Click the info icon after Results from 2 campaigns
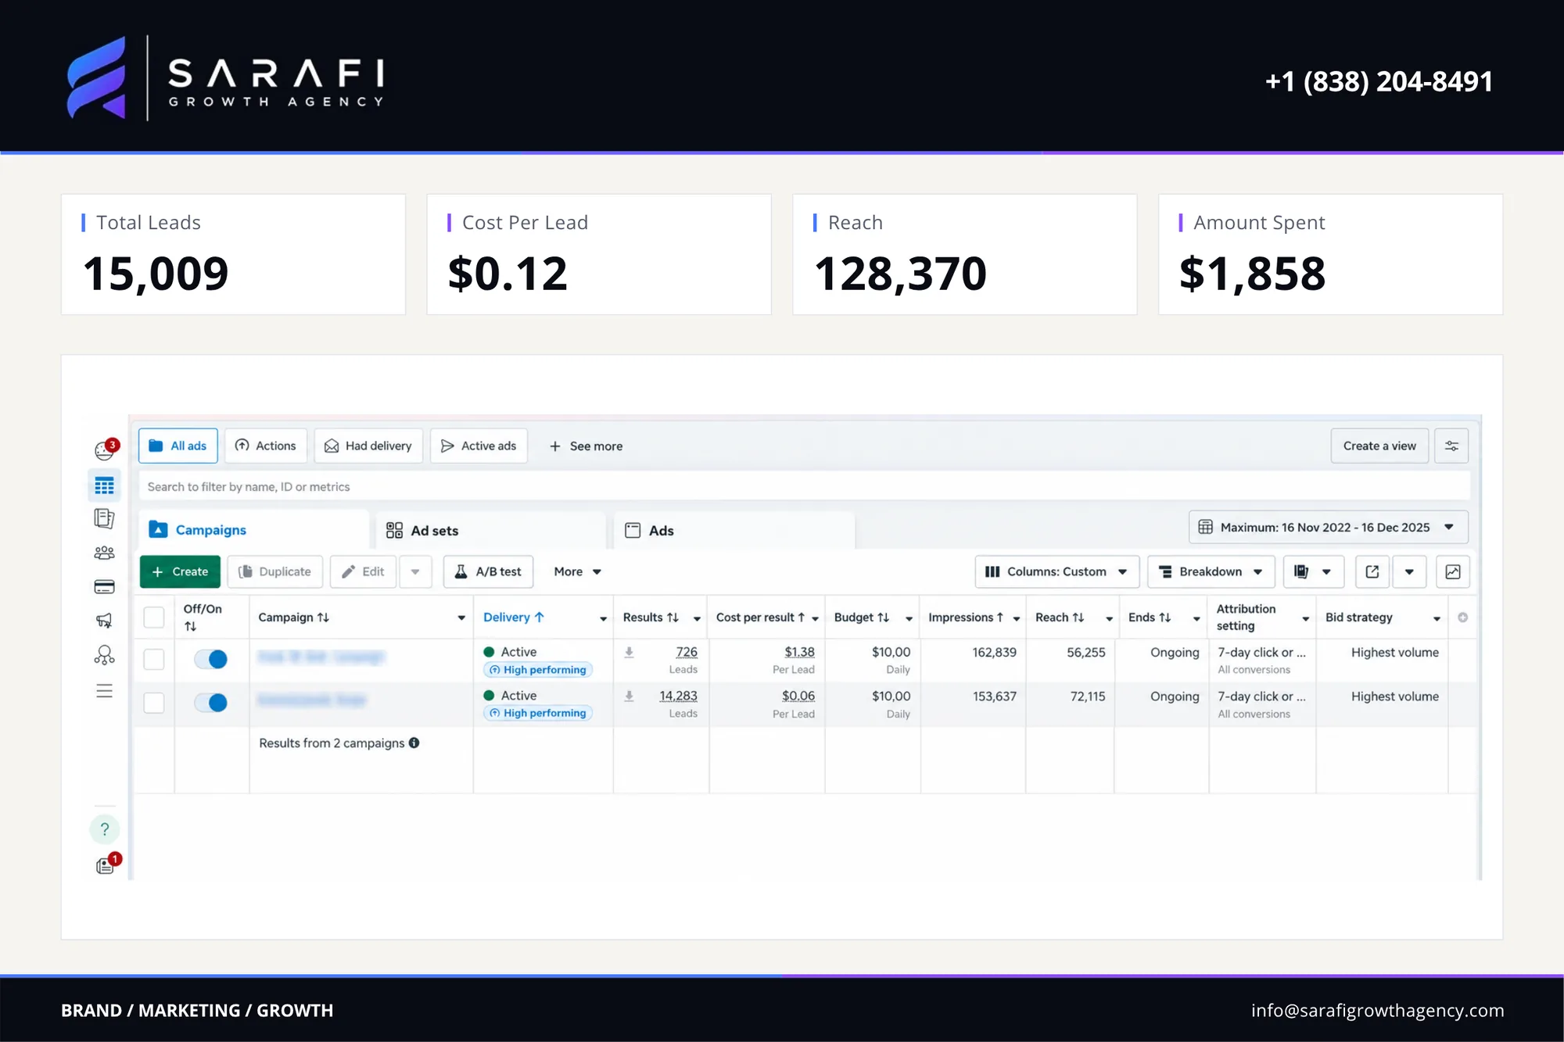This screenshot has width=1564, height=1042. point(414,743)
